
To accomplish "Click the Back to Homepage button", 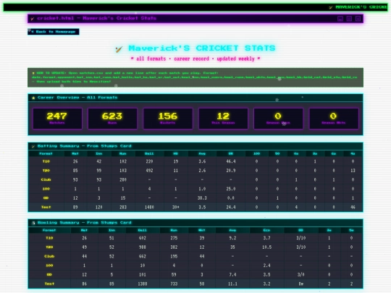I will point(54,32).
